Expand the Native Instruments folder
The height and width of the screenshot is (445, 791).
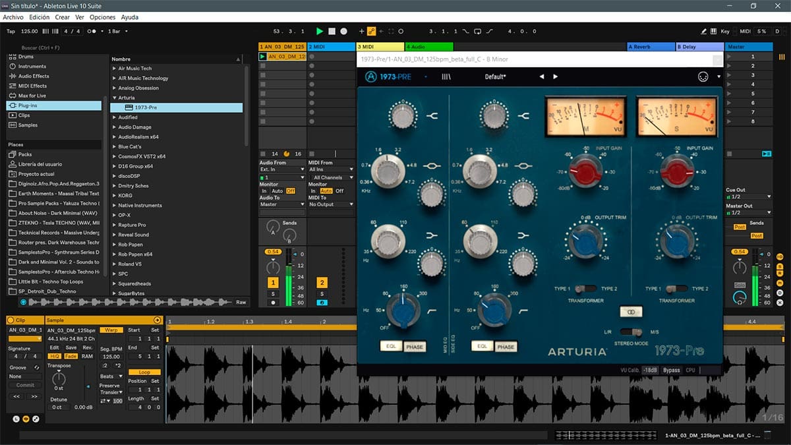(114, 206)
